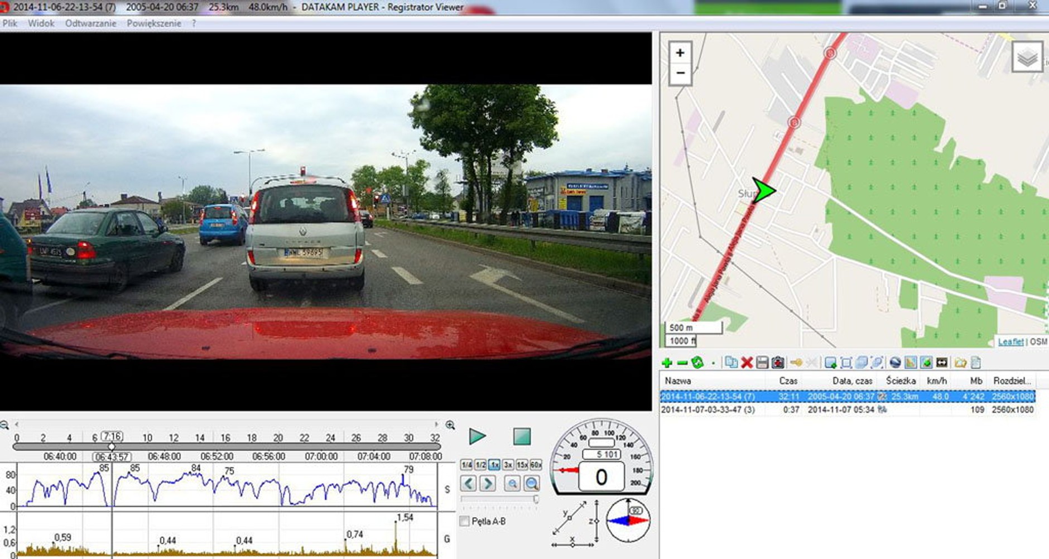Click the green plus add-file icon
1049x559 pixels.
point(666,363)
